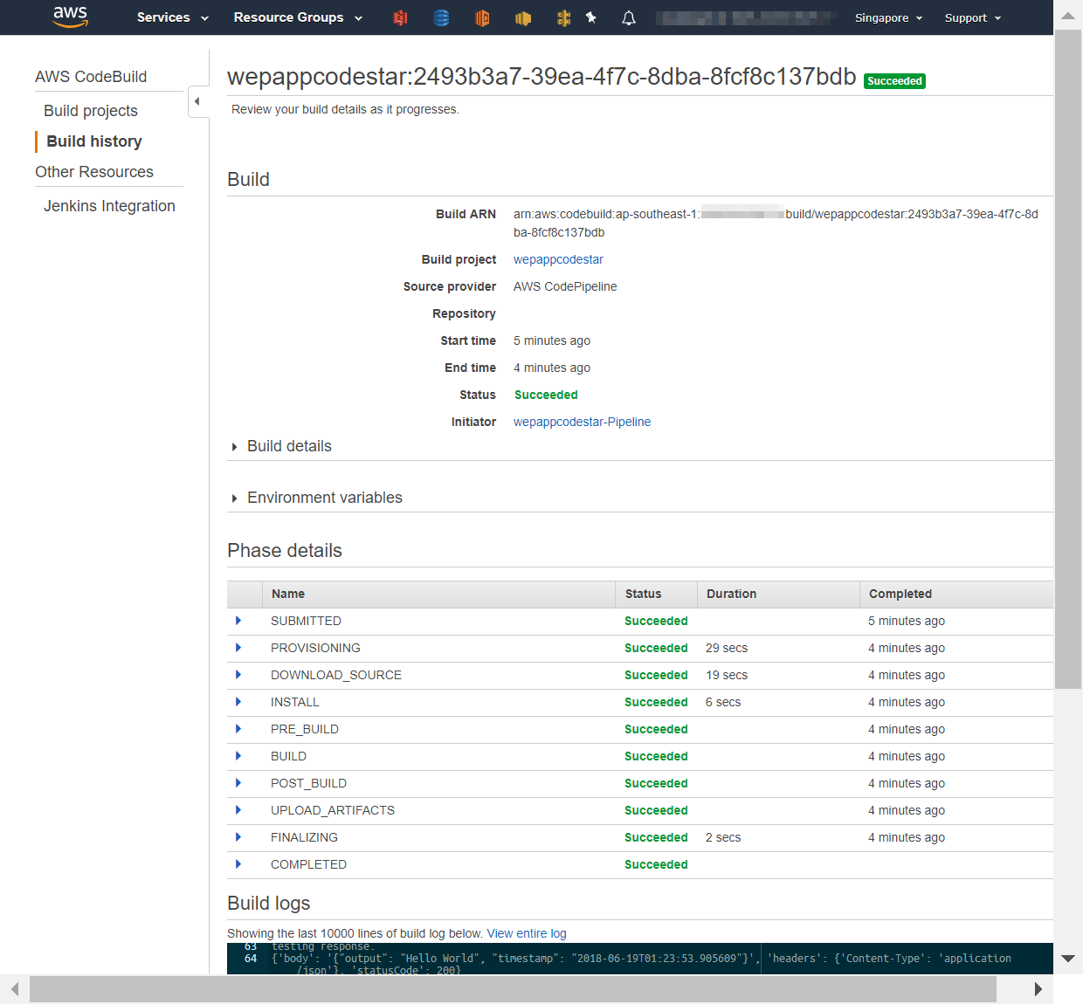1083x1004 pixels.
Task: Click the build ID page title
Action: point(541,77)
